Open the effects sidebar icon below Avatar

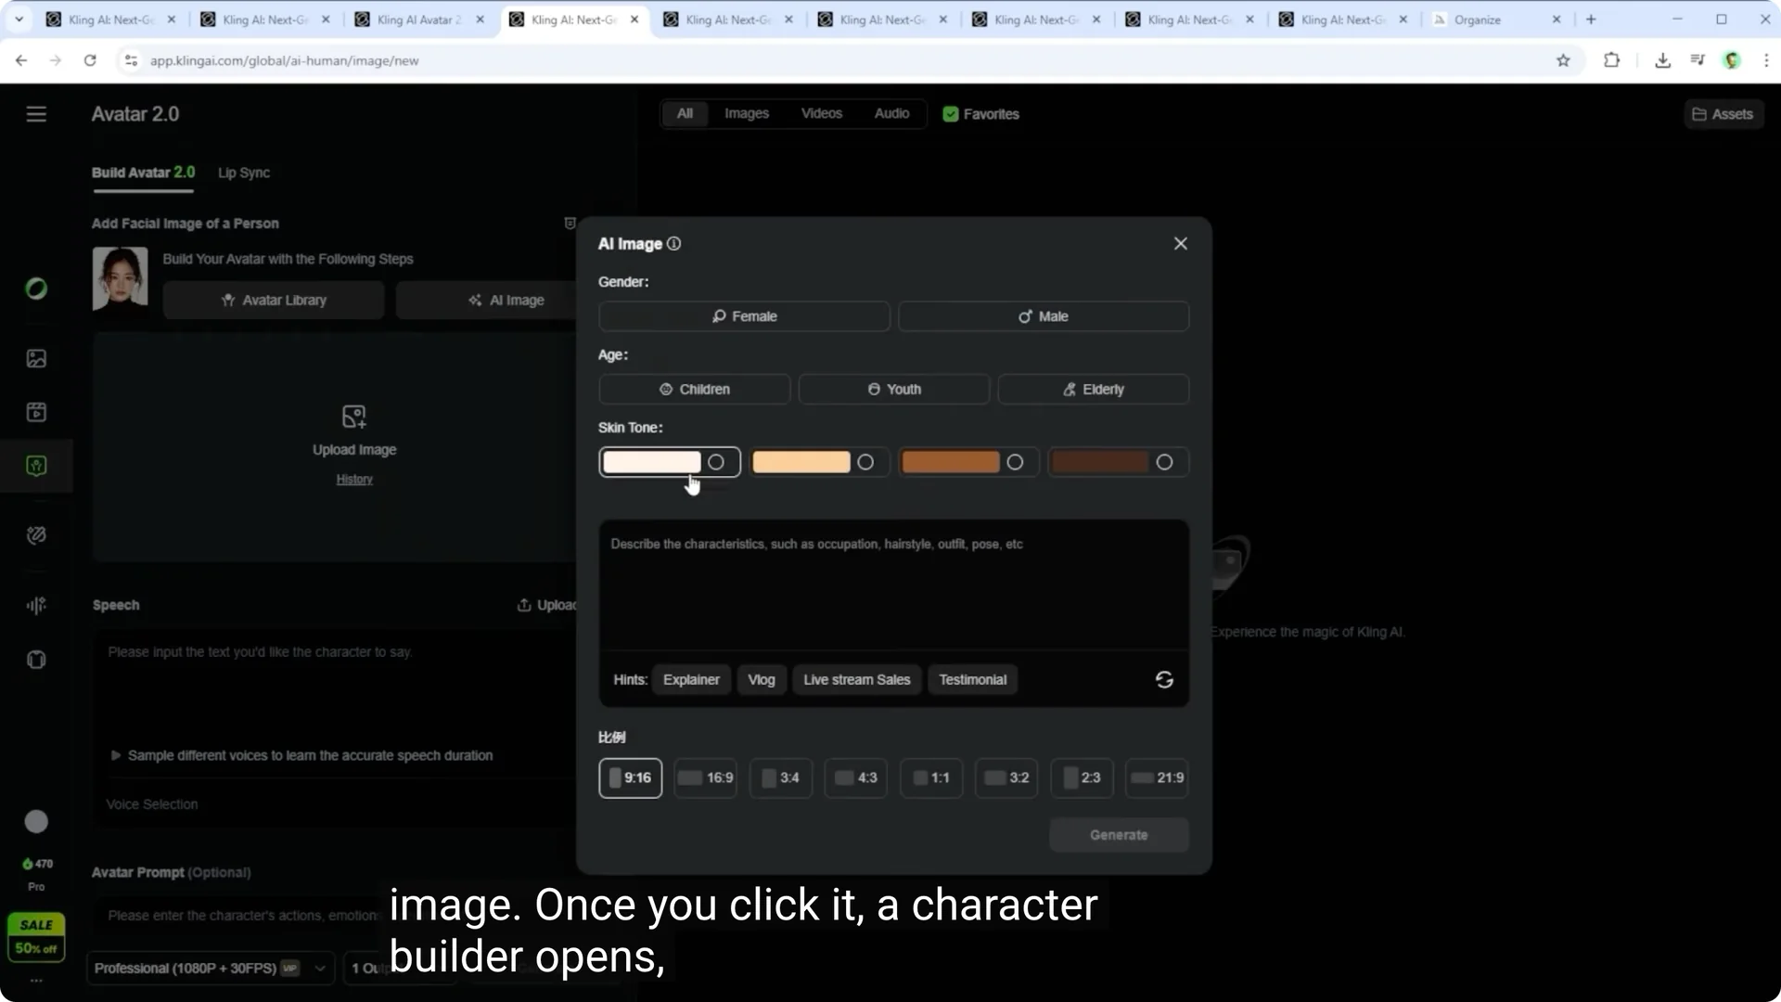pos(36,535)
